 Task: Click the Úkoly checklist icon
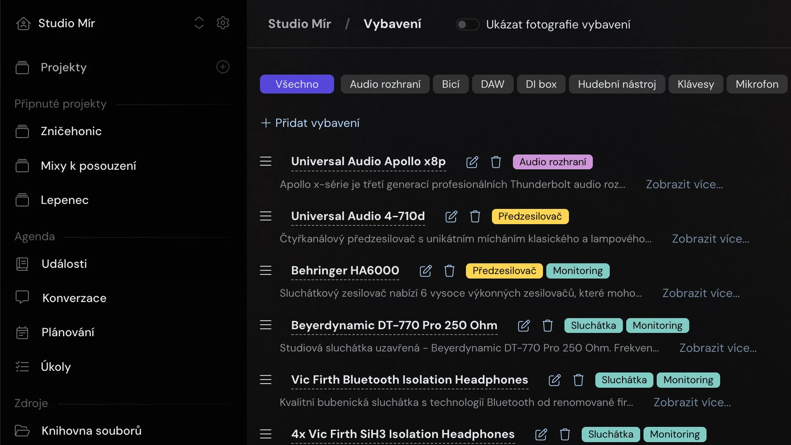click(22, 366)
